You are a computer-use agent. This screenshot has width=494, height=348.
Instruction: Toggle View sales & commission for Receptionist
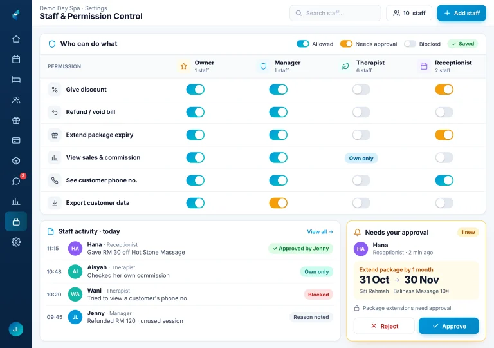point(444,158)
